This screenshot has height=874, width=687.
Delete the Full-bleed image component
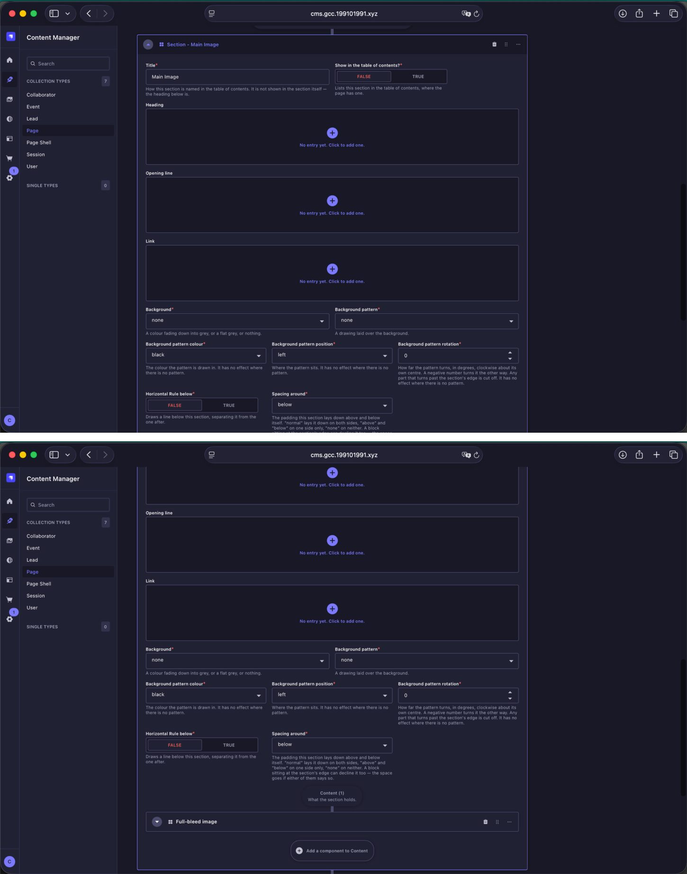tap(485, 822)
